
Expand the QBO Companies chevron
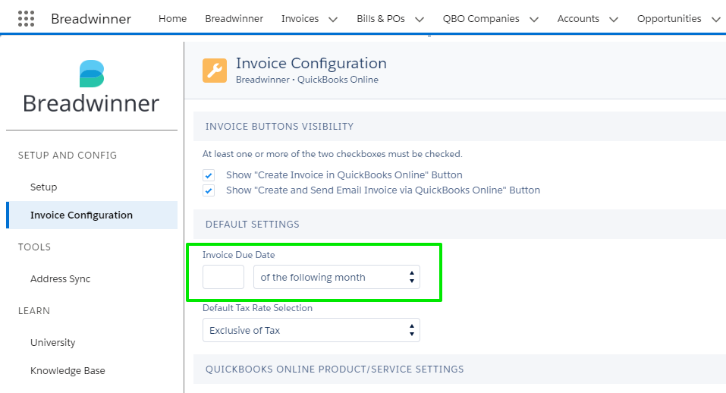(534, 20)
